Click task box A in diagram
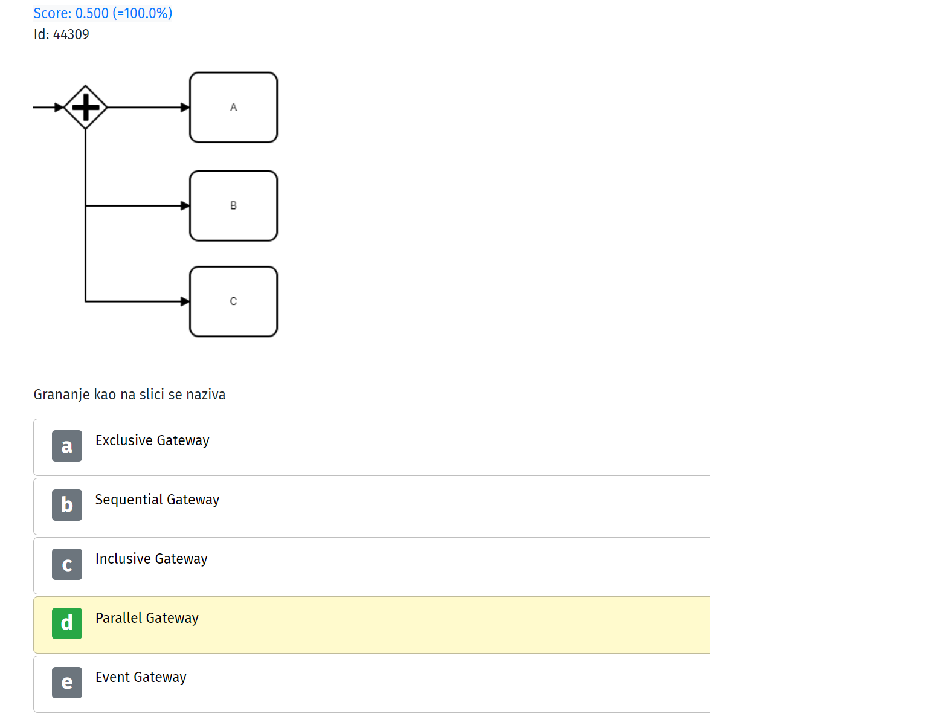Viewport: 928px width, 728px height. (233, 108)
